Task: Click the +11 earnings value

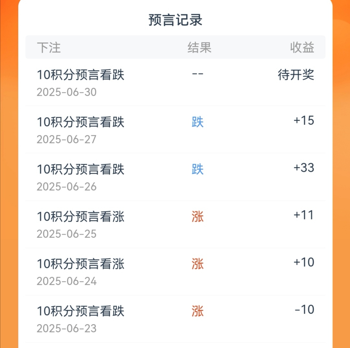Action: pyautogui.click(x=304, y=215)
